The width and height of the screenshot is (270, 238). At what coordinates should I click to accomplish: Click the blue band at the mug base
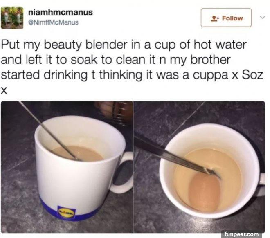69,211
